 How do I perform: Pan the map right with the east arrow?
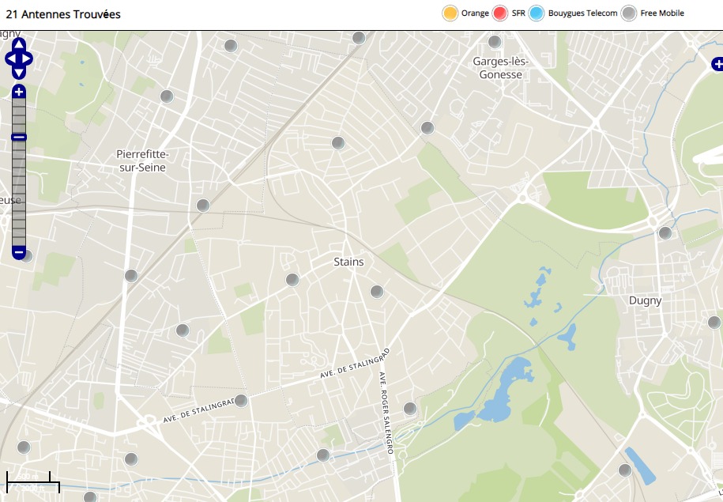(26, 59)
